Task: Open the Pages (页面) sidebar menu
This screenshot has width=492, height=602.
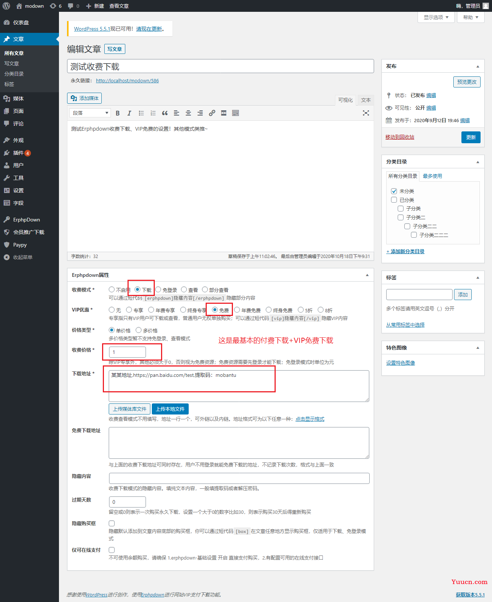Action: coord(29,111)
